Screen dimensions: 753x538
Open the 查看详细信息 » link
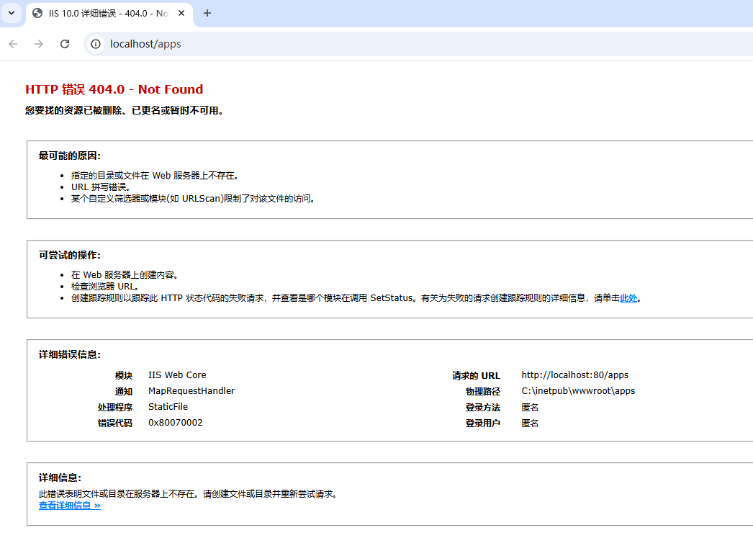coord(70,506)
